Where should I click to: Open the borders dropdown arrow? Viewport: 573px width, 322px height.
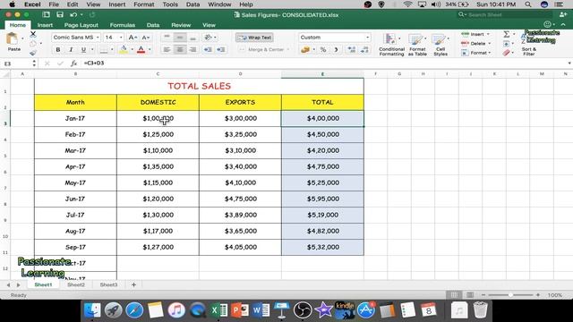(112, 50)
